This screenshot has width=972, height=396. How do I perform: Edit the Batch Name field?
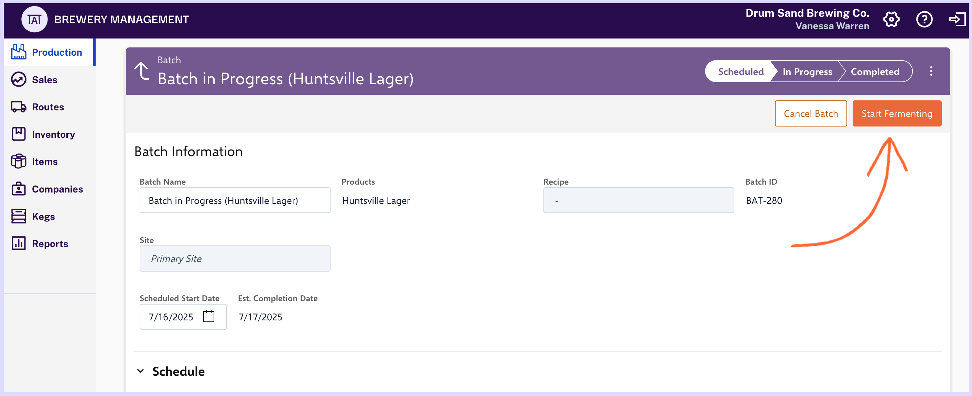(235, 200)
